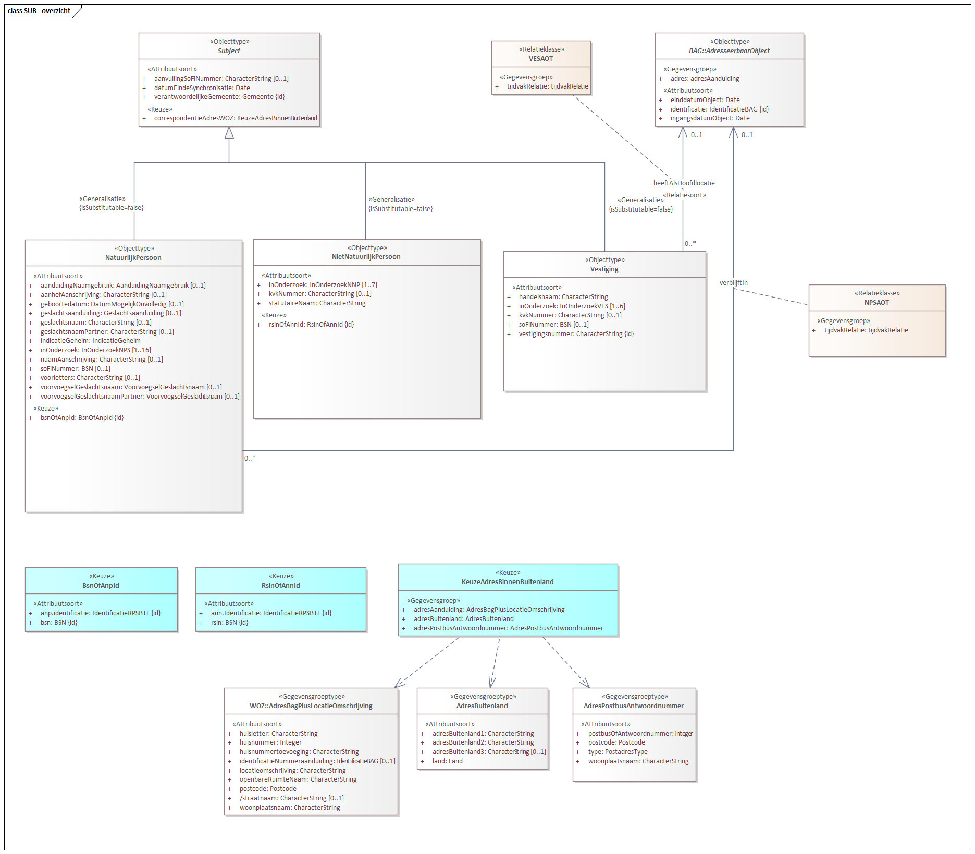The height and width of the screenshot is (854, 975).
Task: Click the generalization triangle below Subject
Action: pos(228,133)
